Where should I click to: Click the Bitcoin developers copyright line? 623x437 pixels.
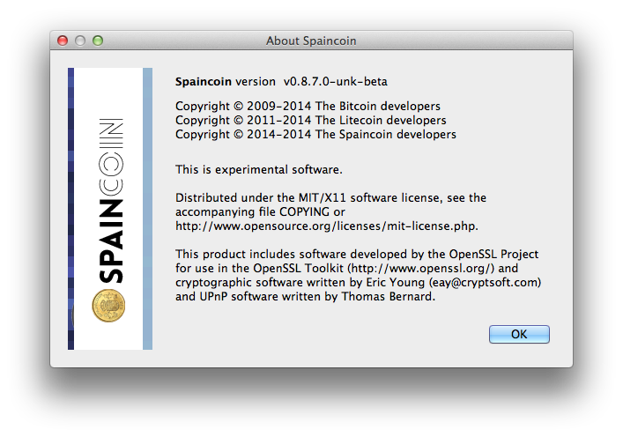(x=308, y=106)
